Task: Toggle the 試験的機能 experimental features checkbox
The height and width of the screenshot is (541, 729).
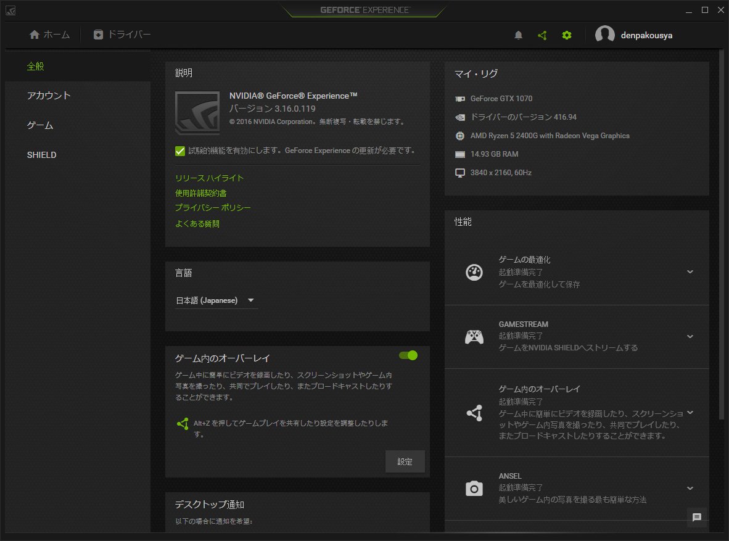Action: [x=180, y=151]
